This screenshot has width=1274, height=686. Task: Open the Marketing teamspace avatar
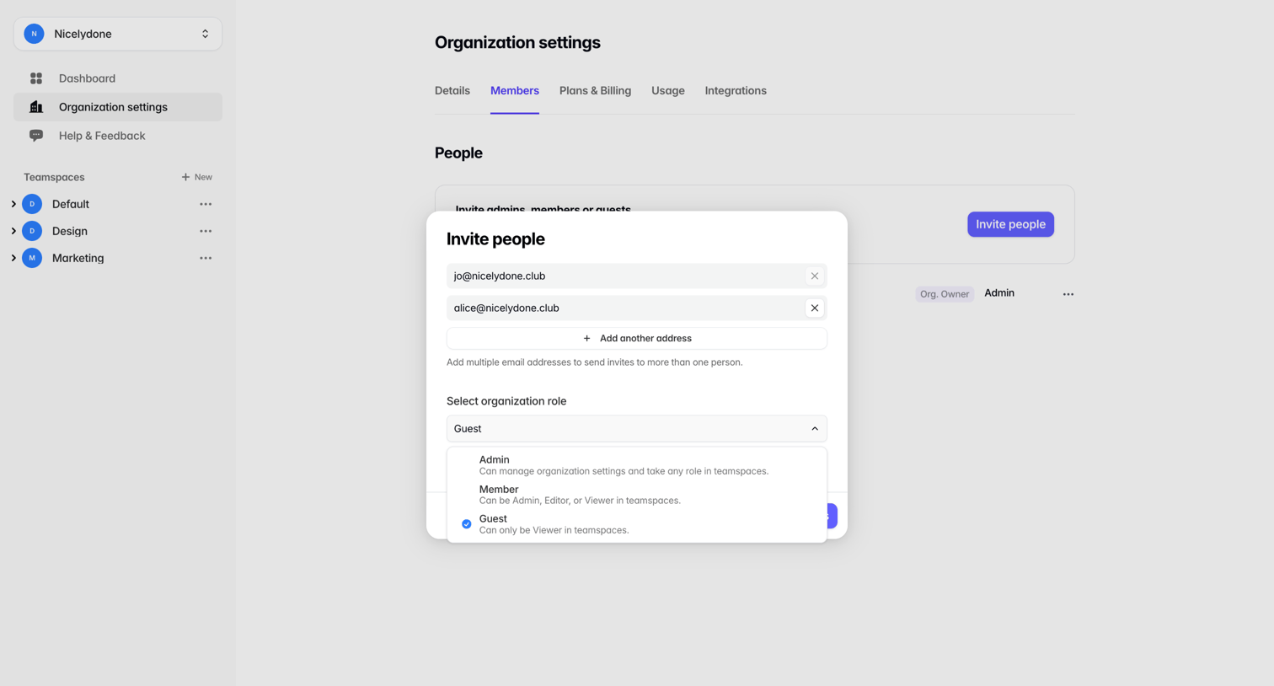(32, 258)
